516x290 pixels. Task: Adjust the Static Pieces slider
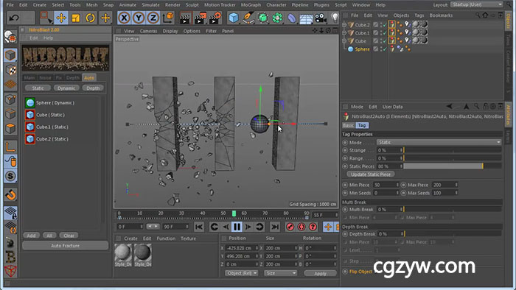tap(453, 166)
